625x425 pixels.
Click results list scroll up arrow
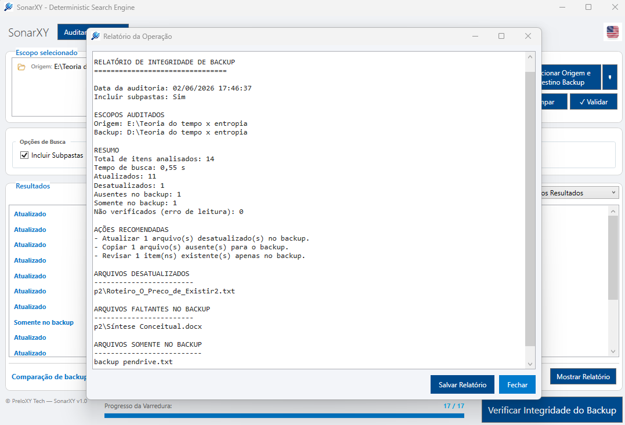(x=613, y=210)
